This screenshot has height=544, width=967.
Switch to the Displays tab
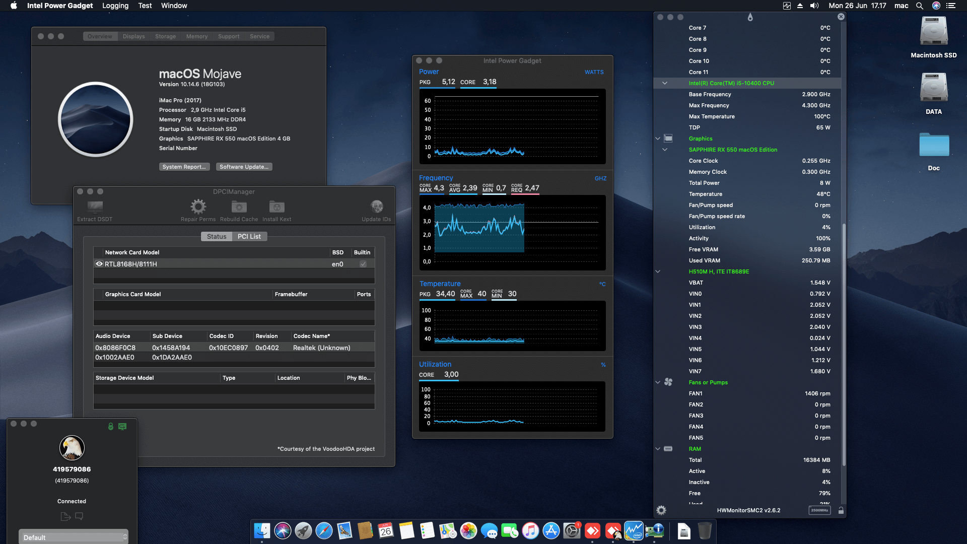point(133,36)
